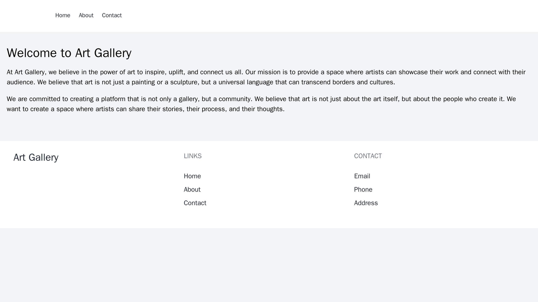538x302 pixels.
Task: Click the Contact link under footer LINKS
Action: (x=195, y=203)
